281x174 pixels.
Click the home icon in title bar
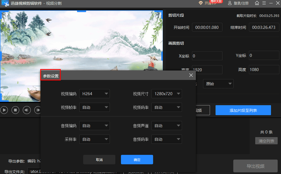pyautogui.click(x=257, y=3)
